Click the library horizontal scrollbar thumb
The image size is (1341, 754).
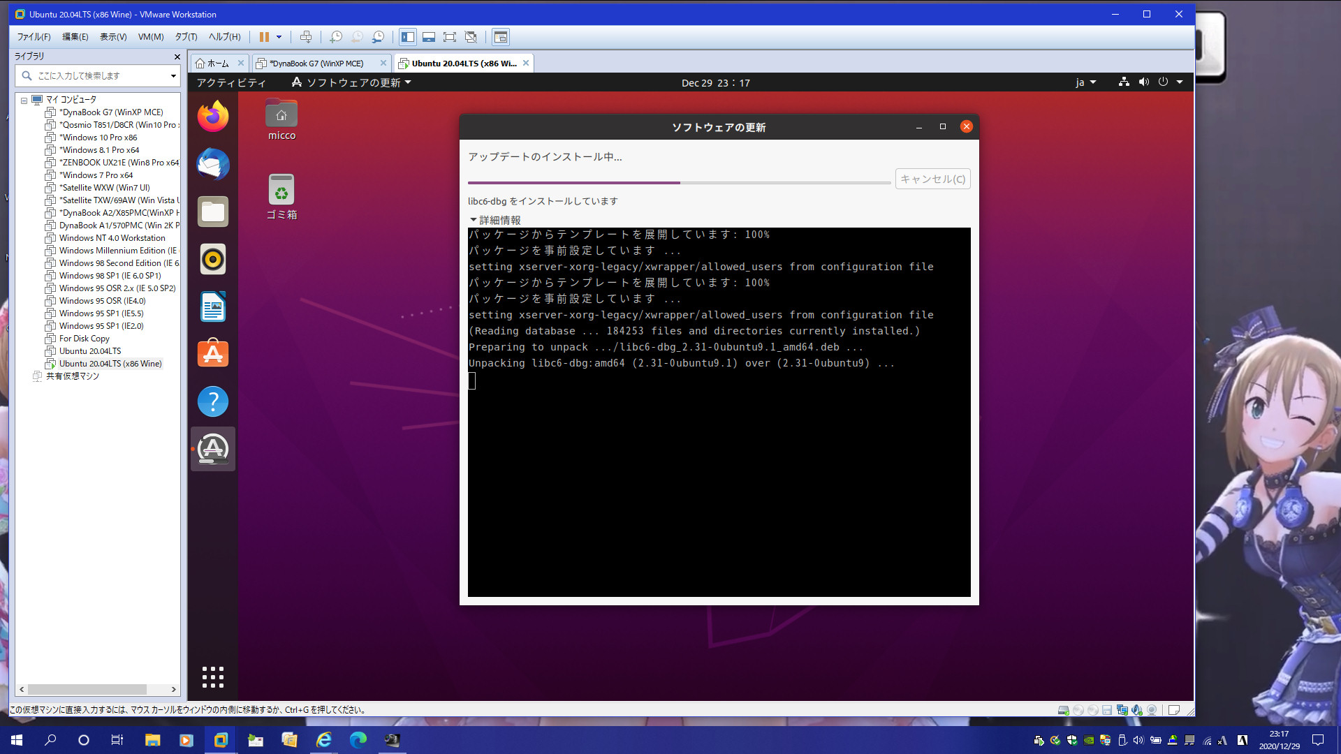[87, 689]
